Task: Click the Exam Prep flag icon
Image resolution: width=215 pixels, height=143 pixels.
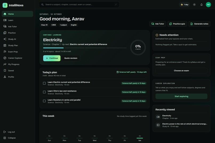Action: click(x=5, y=52)
